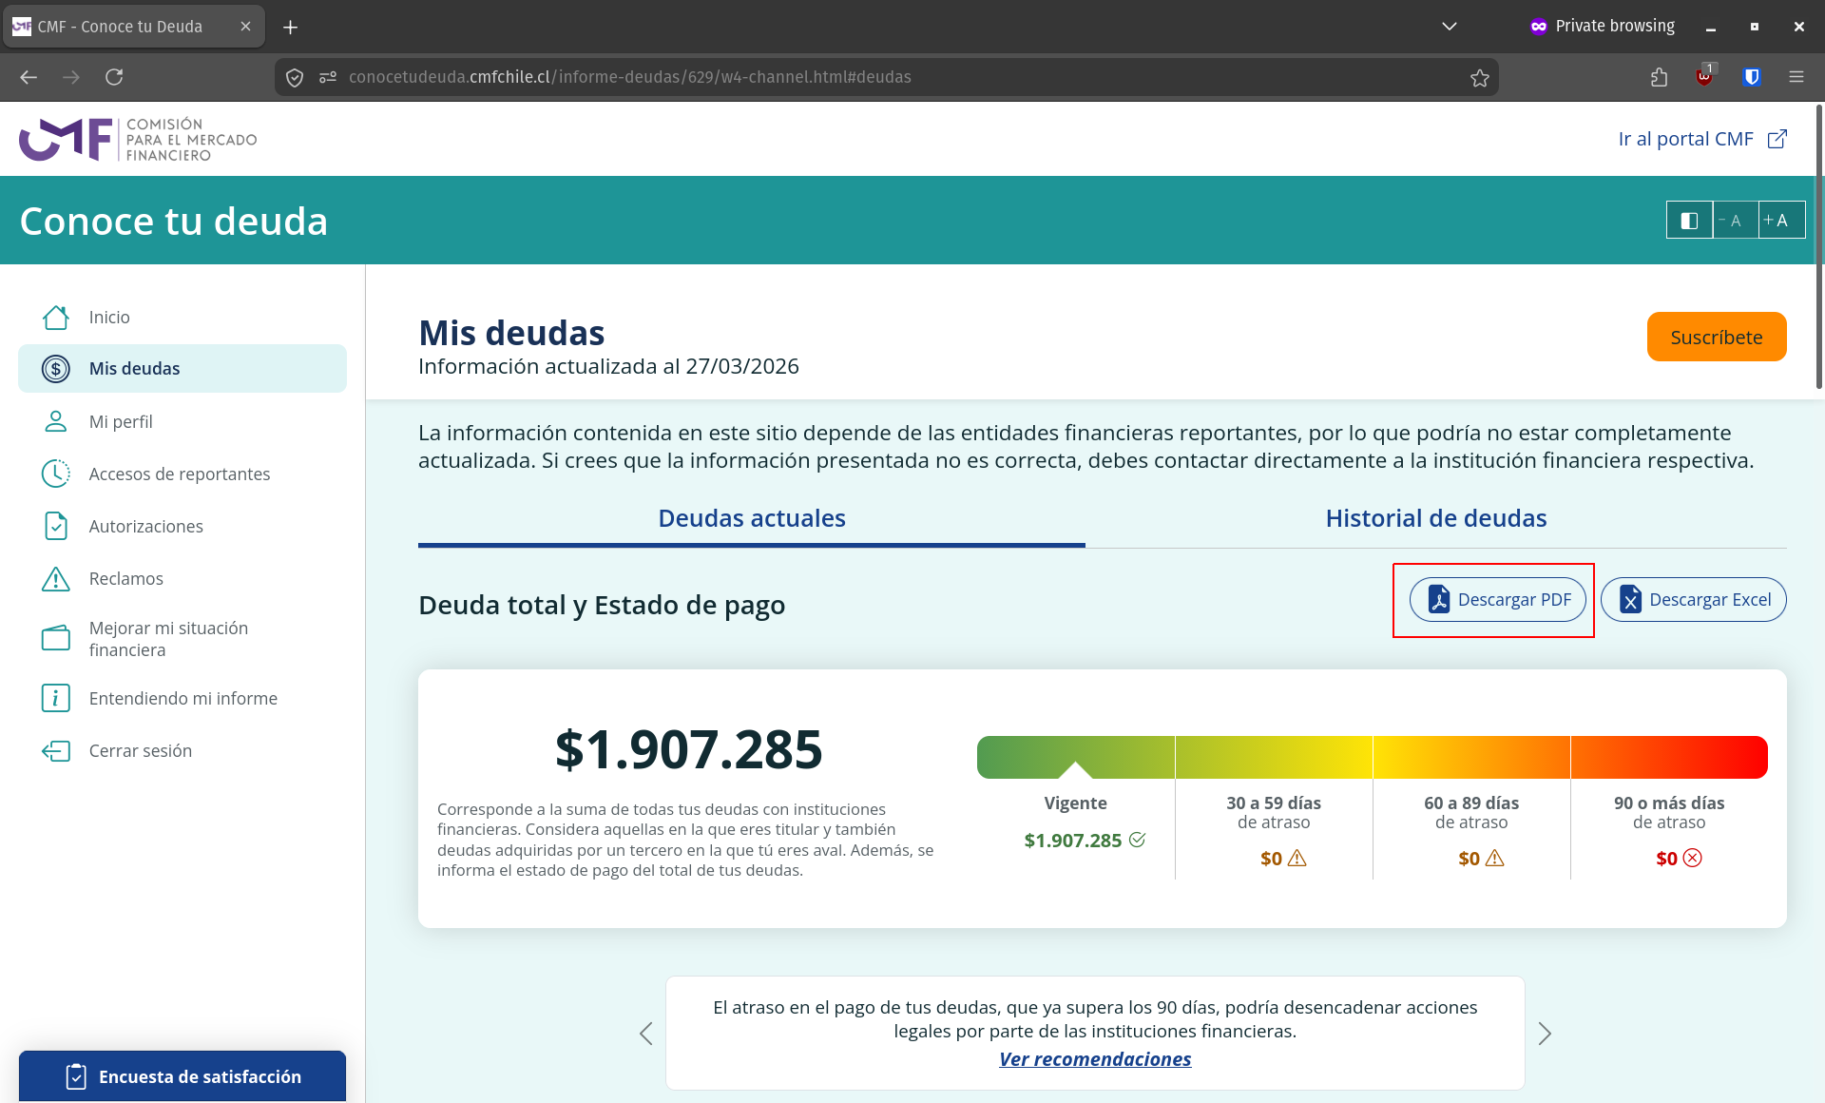Open Mi perfil from the sidebar
This screenshot has width=1825, height=1103.
coord(121,421)
